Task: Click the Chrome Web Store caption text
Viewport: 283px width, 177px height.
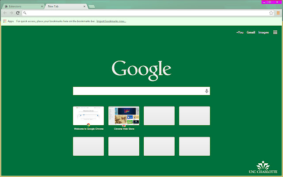Action: pyautogui.click(x=124, y=129)
